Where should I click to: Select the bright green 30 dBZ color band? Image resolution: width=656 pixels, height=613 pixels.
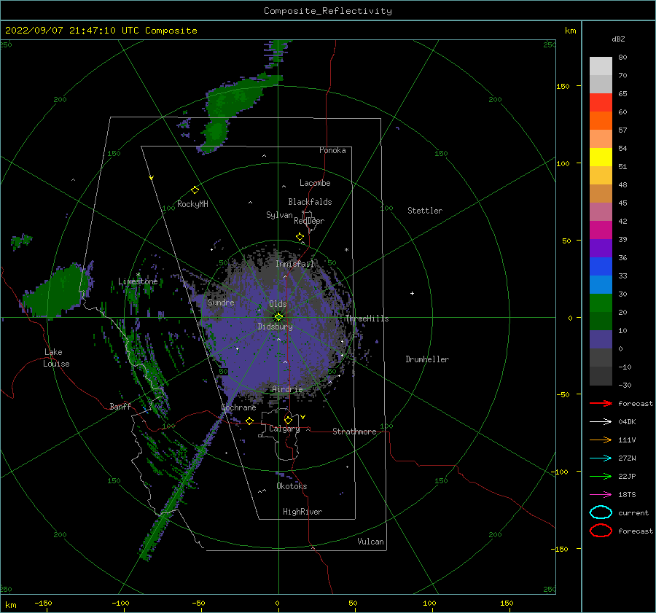click(x=601, y=302)
